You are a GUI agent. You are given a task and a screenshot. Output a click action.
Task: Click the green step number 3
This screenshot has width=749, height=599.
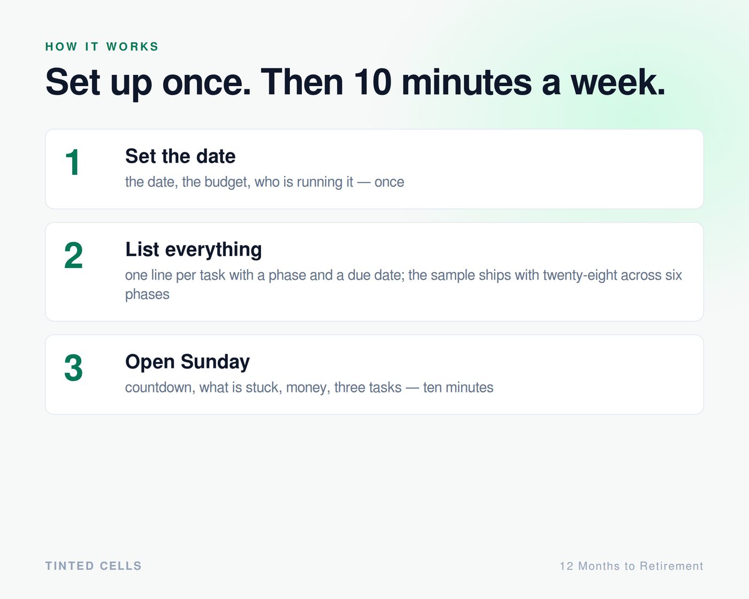coord(73,368)
